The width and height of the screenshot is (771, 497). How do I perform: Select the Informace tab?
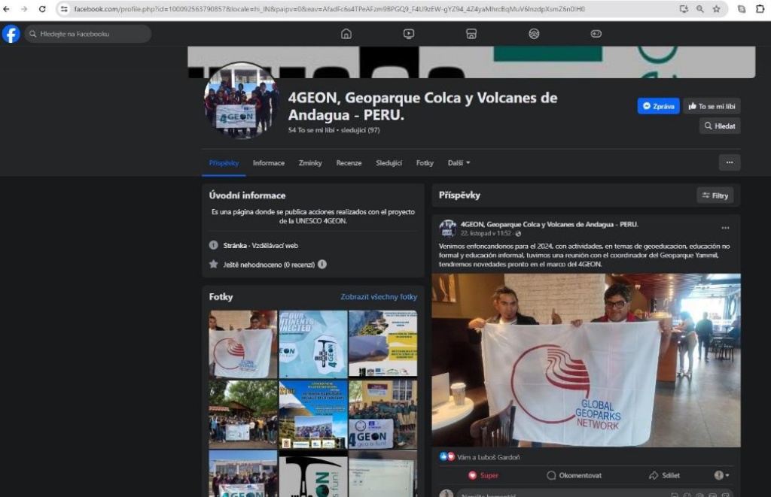click(269, 163)
